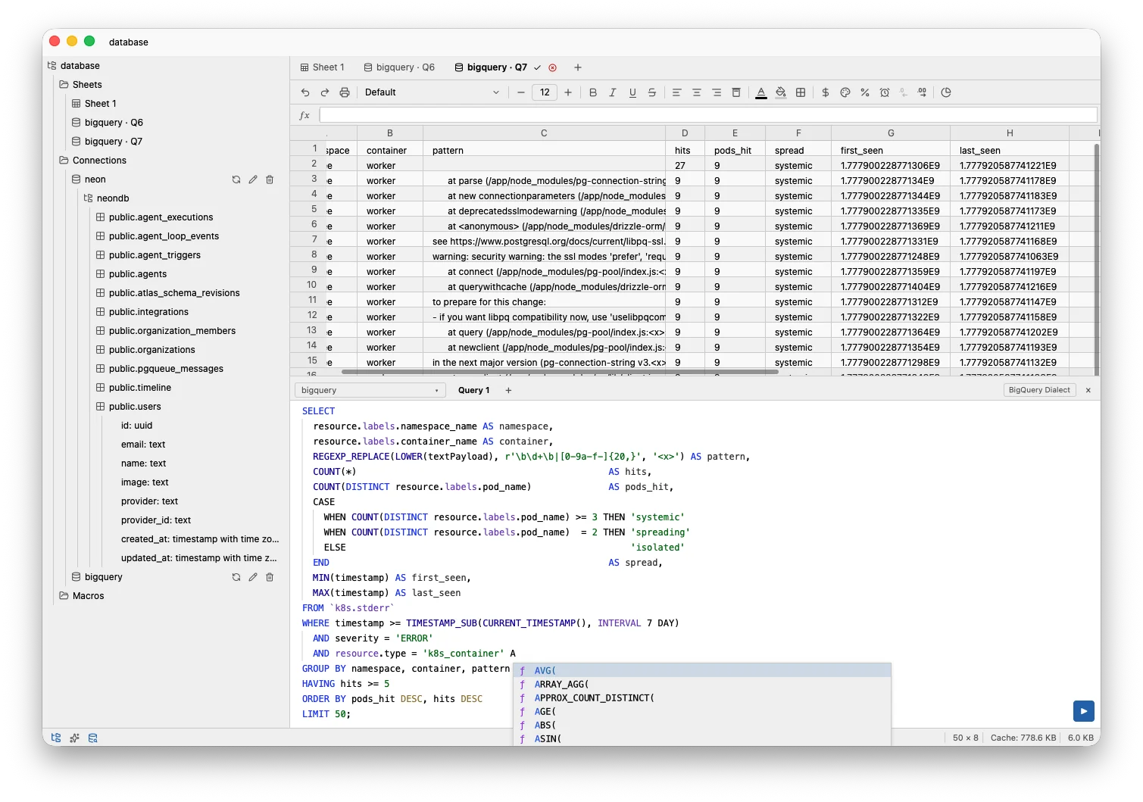The image size is (1143, 802).
Task: Expand the public.agent_executions table
Action: point(154,217)
